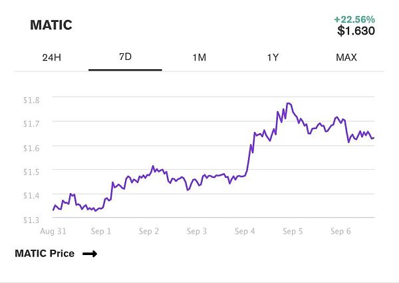Select the 7D time range tab
The height and width of the screenshot is (283, 399).
(125, 57)
